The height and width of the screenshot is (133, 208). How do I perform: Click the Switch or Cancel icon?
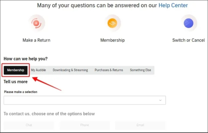click(188, 23)
